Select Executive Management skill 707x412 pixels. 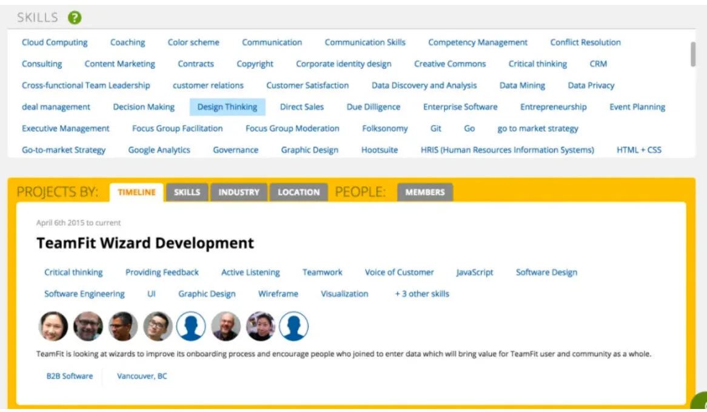click(x=65, y=129)
